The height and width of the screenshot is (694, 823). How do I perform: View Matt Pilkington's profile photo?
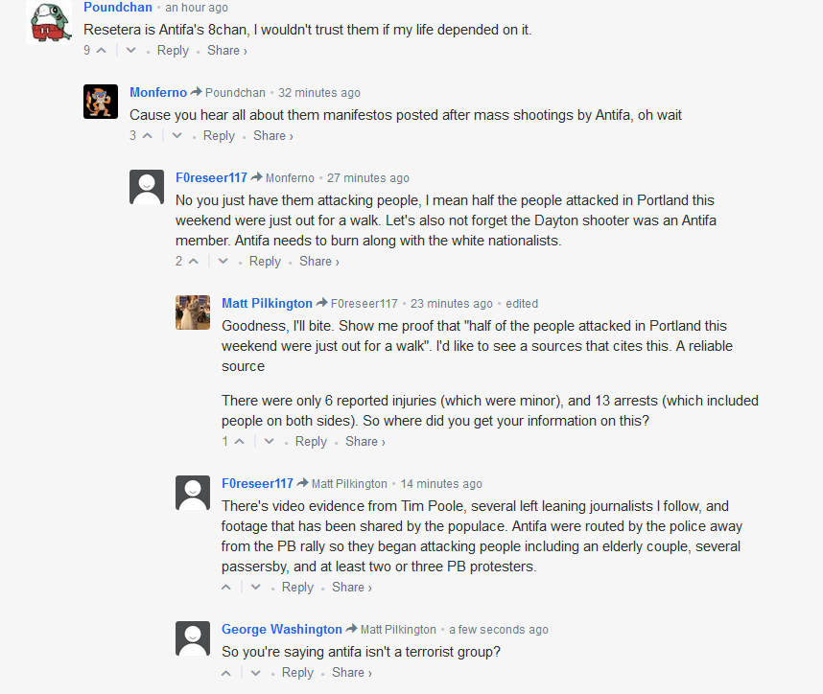point(193,312)
